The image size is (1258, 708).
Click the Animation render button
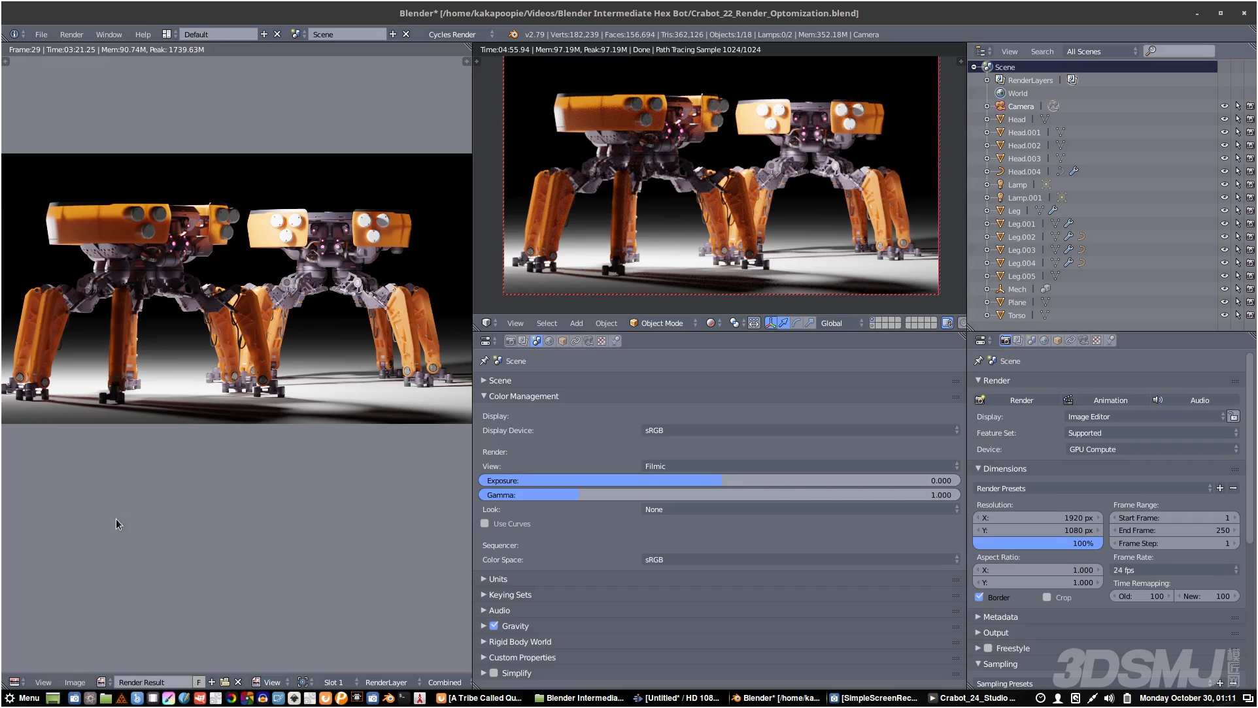pos(1105,400)
